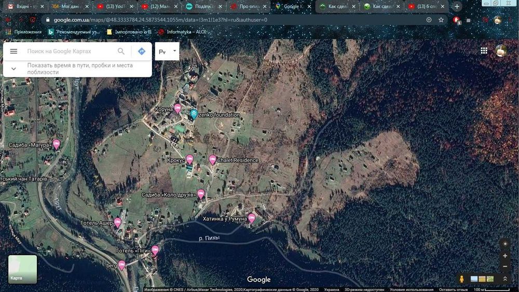Click the my location target icon

pos(506,244)
